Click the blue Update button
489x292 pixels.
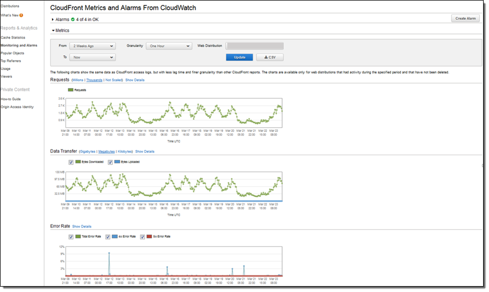coord(239,57)
